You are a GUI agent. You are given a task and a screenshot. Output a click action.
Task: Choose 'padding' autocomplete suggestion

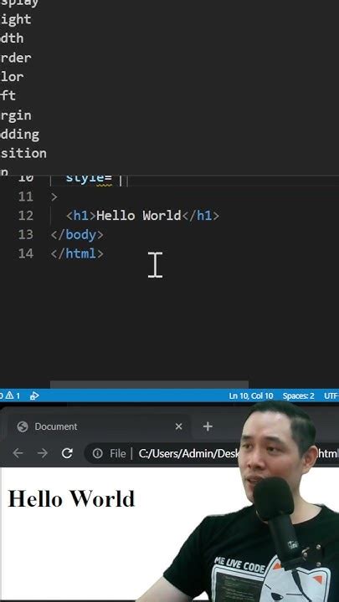pos(19,135)
